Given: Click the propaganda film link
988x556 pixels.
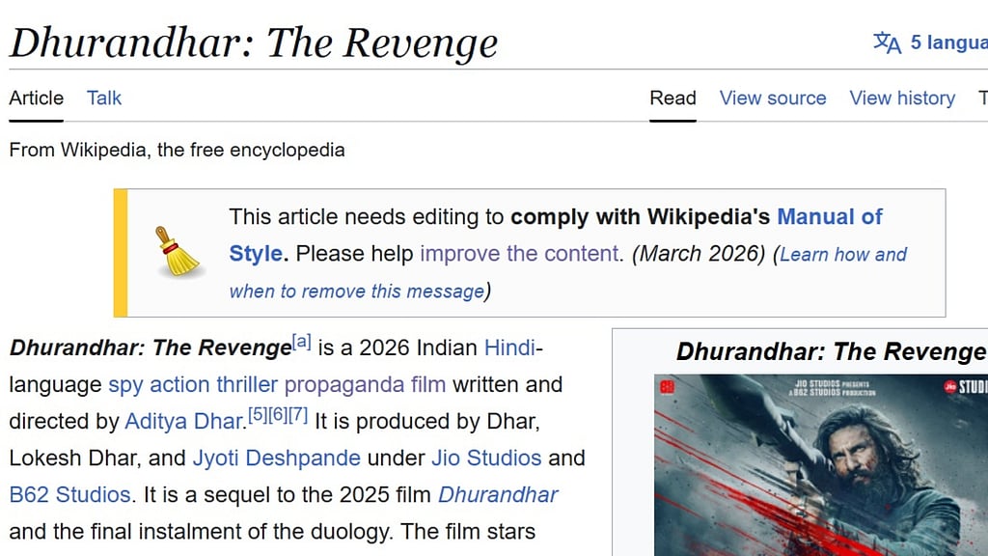Looking at the screenshot, I should pyautogui.click(x=365, y=384).
